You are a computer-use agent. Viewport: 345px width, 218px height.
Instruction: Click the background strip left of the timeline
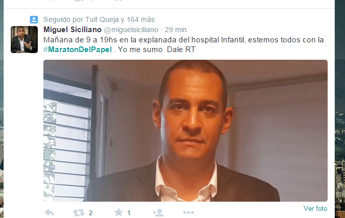(2, 109)
